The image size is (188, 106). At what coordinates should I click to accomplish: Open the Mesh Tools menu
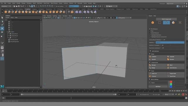click(x=46, y=3)
